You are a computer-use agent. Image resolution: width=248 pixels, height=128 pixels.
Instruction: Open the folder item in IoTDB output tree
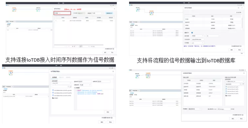(x=228, y=96)
